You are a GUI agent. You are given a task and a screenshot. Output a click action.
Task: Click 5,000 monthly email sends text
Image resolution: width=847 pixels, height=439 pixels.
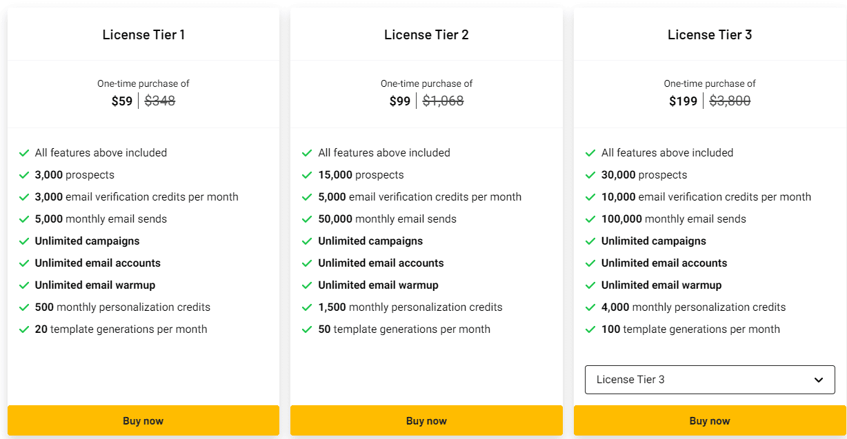tap(101, 219)
